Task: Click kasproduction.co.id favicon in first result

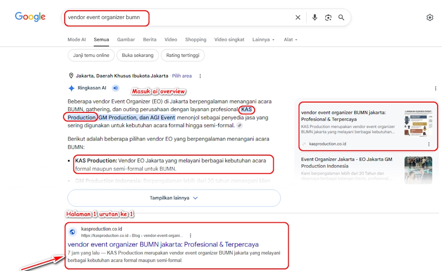Action: coord(73,232)
